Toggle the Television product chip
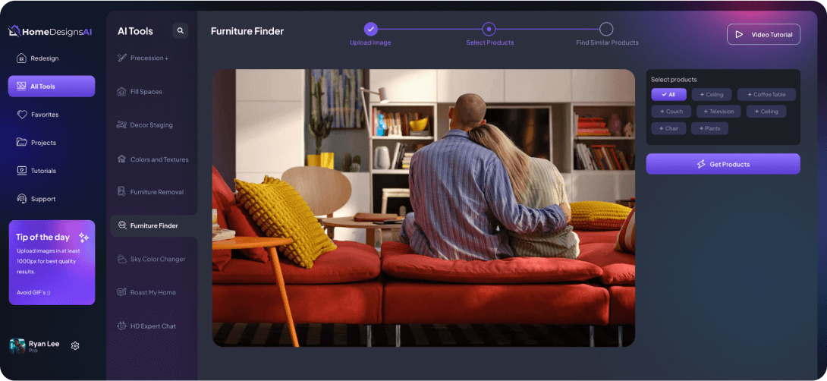The image size is (827, 381). (x=718, y=112)
